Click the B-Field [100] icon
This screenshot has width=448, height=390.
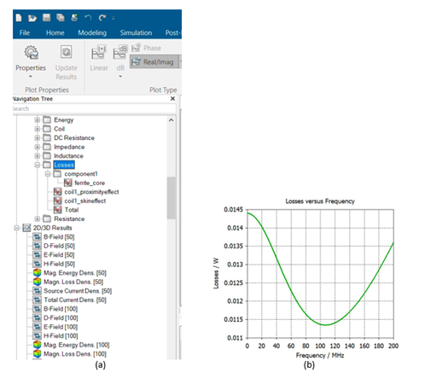(37, 309)
